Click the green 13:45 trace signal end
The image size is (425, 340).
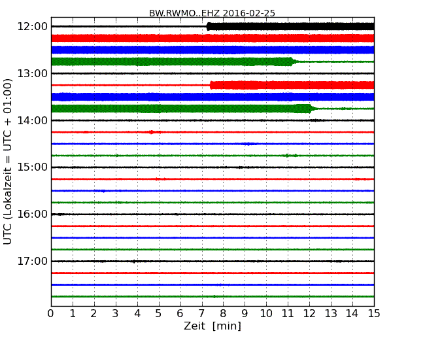[312, 109]
